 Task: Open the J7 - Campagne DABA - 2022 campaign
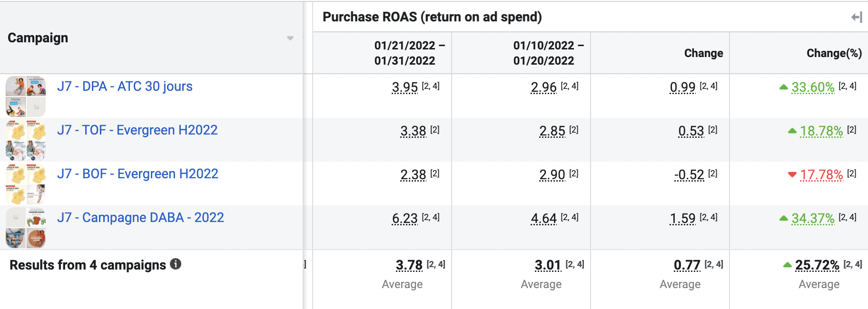click(140, 218)
